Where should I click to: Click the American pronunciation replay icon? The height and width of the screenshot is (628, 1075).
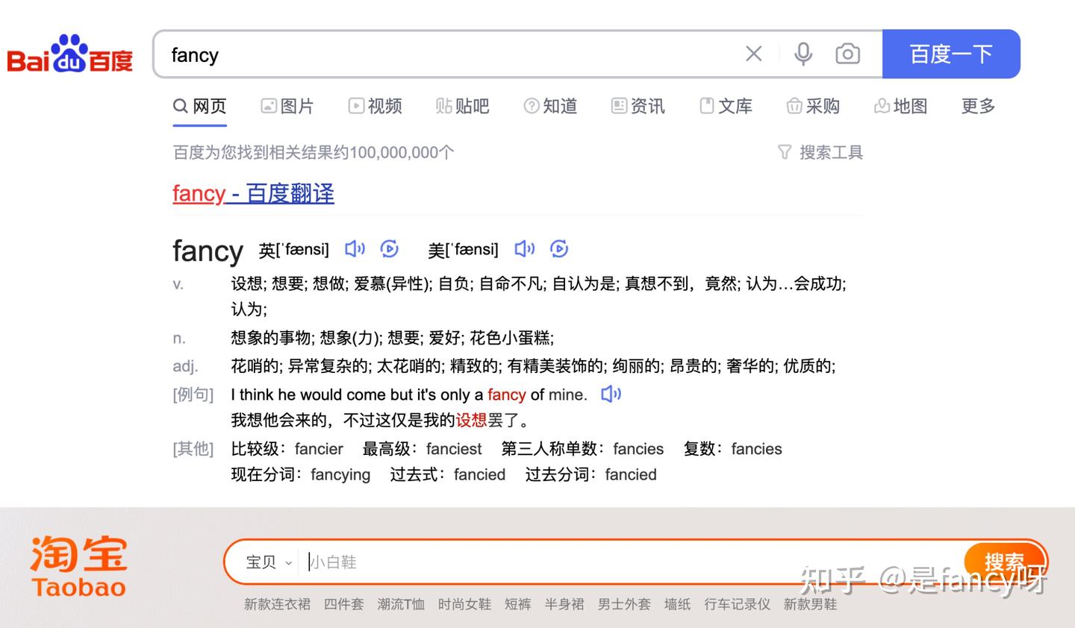pyautogui.click(x=559, y=248)
